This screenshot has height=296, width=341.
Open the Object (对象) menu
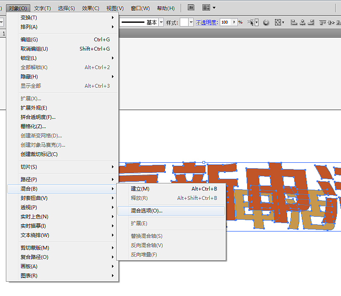(x=18, y=8)
